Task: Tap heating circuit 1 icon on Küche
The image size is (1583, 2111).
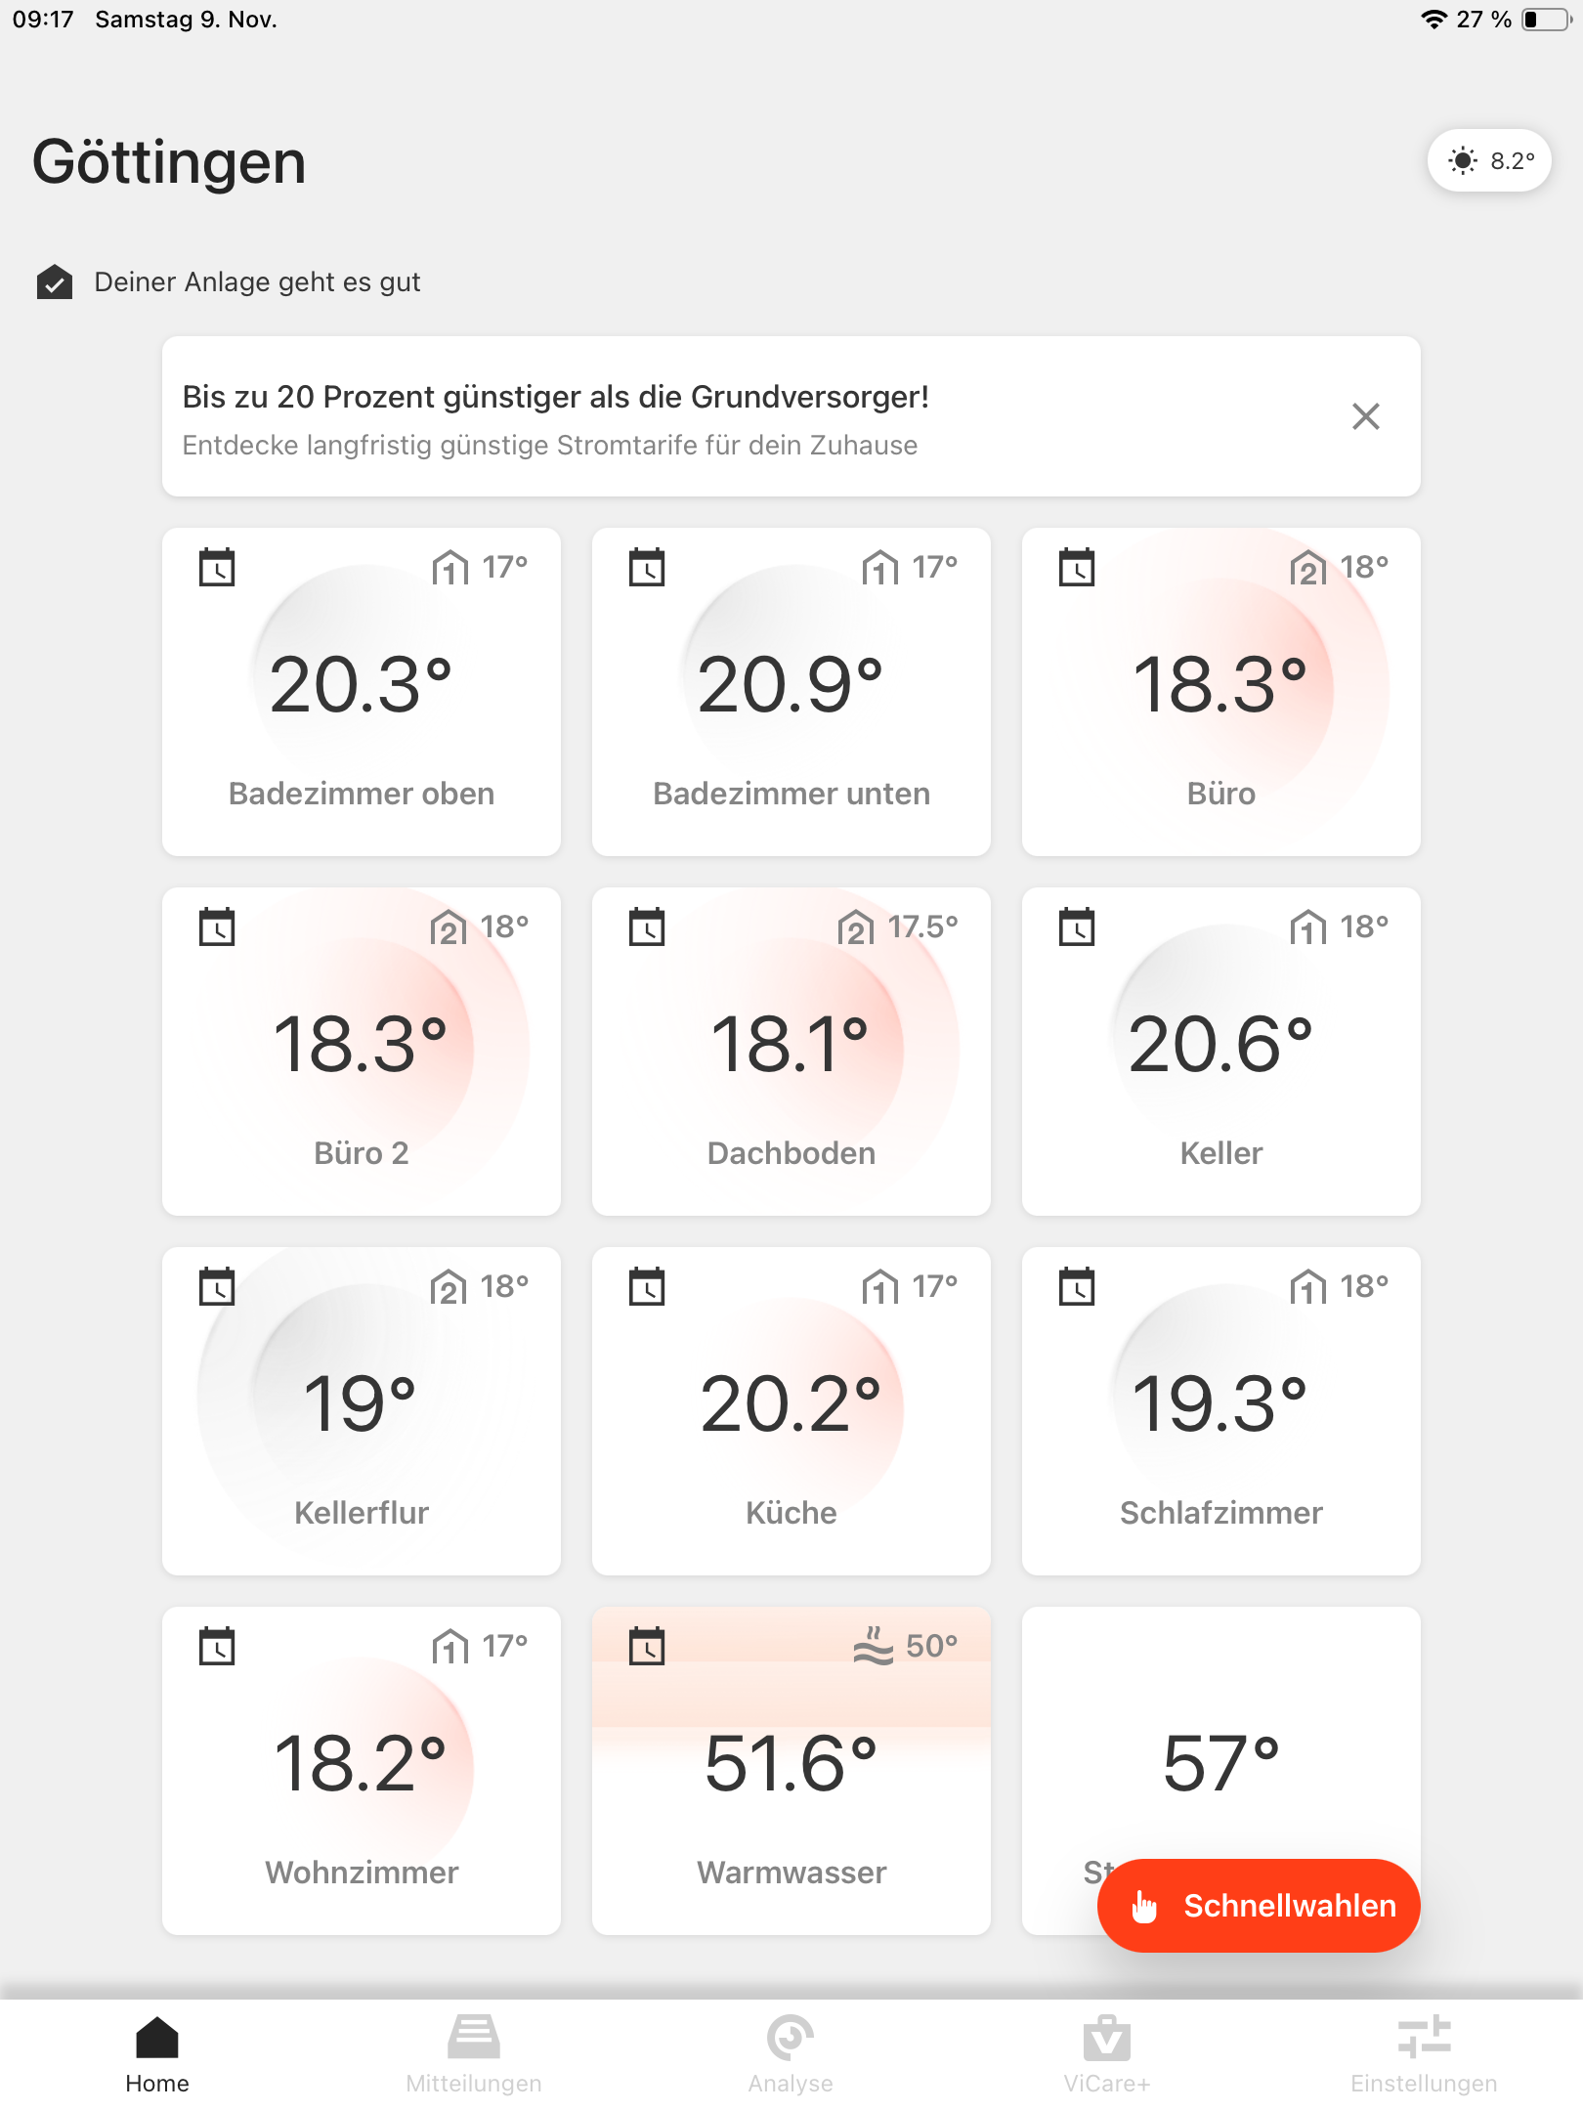Action: point(879,1286)
